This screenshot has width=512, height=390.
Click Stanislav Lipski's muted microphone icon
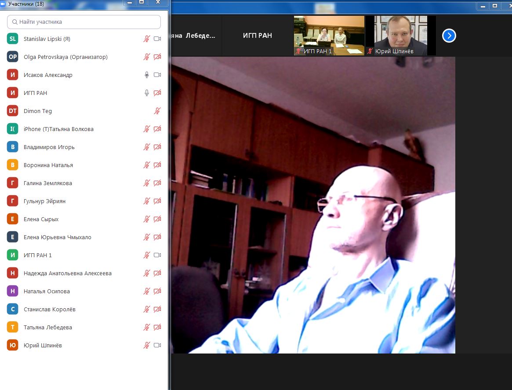(x=147, y=39)
